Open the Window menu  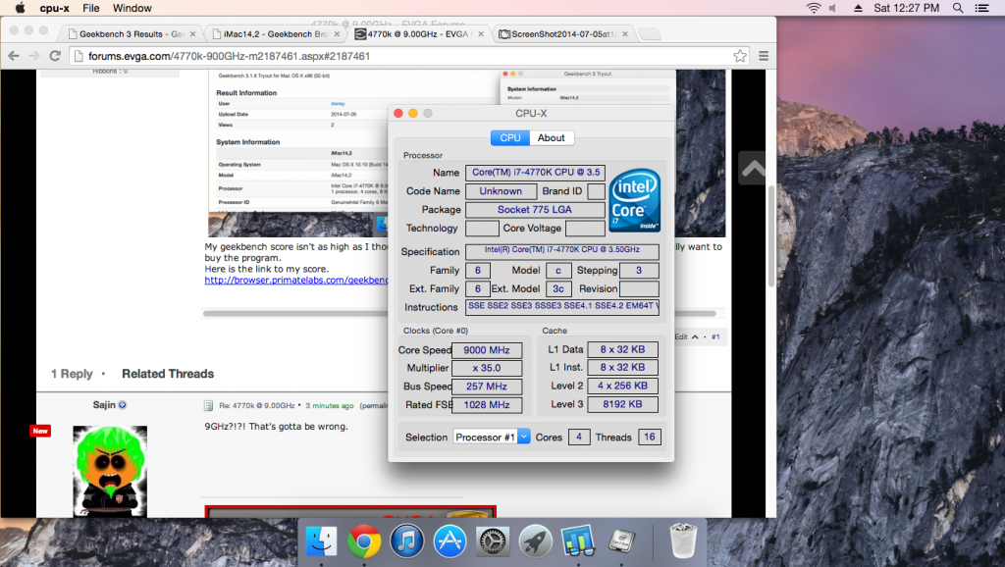(x=132, y=8)
